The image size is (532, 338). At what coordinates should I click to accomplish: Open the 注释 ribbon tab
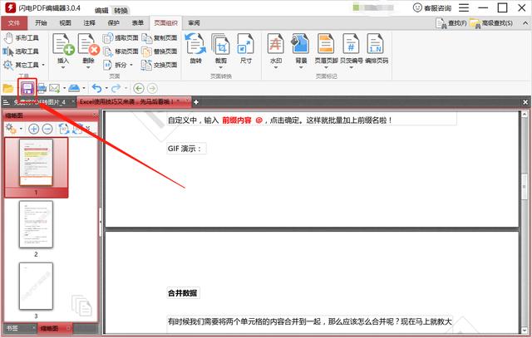point(90,23)
